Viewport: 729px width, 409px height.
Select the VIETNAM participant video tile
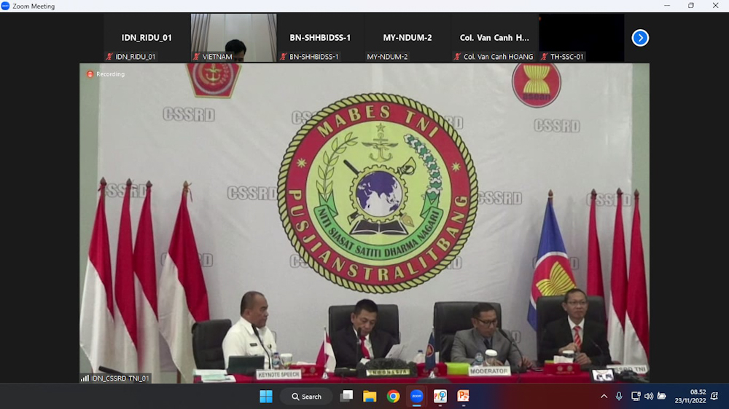pos(233,38)
